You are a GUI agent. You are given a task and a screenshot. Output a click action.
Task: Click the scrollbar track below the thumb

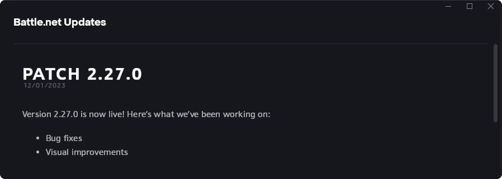click(x=496, y=151)
